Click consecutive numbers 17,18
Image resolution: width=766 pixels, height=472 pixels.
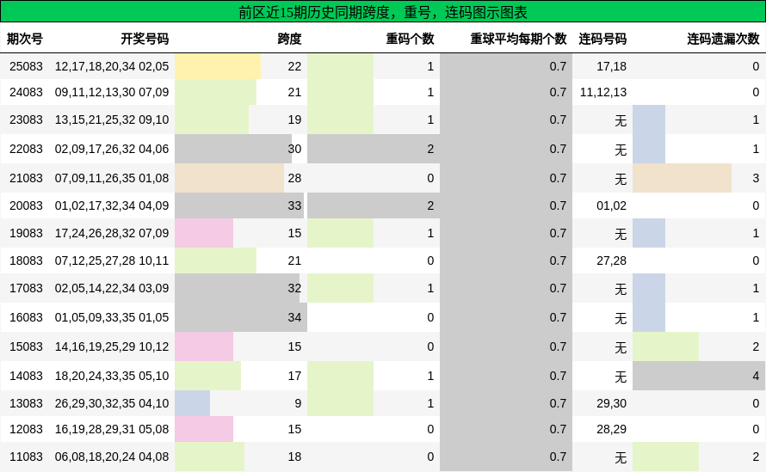tap(611, 66)
